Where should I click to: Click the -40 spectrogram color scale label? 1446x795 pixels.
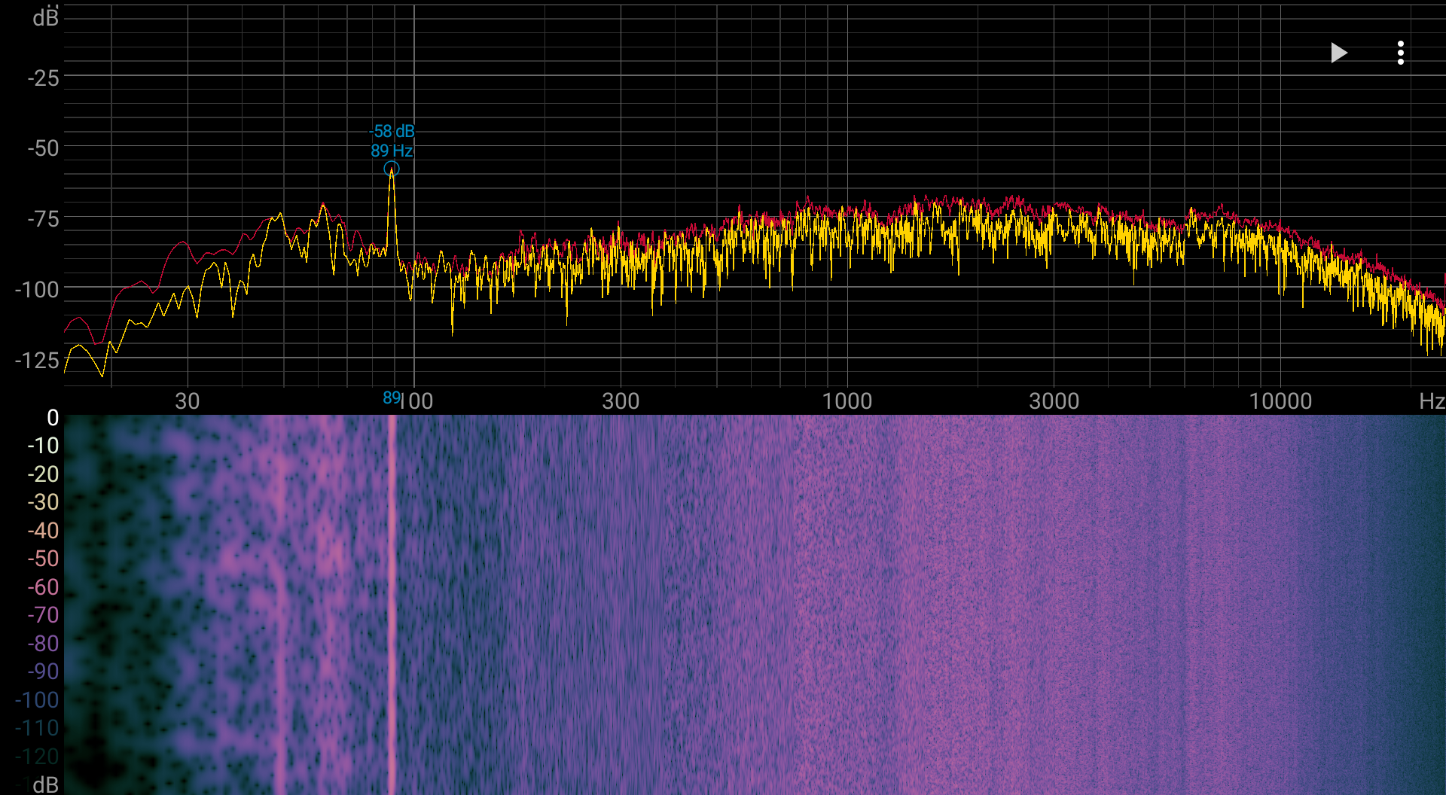(43, 531)
